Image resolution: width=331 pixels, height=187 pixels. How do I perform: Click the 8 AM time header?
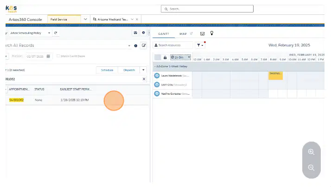click(x=273, y=59)
